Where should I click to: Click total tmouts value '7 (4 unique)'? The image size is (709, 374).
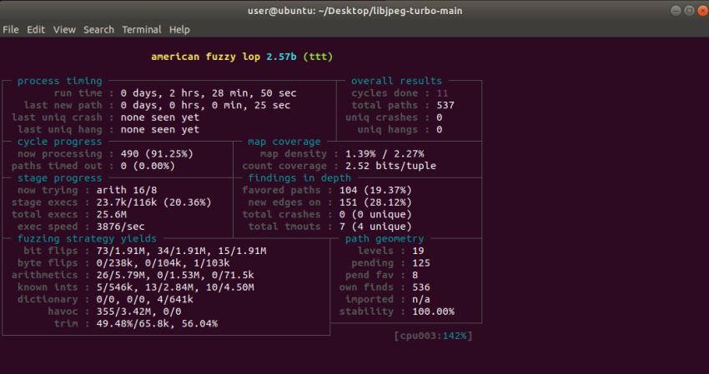(x=375, y=227)
